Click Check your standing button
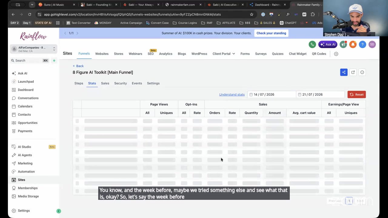The height and width of the screenshot is (218, 388). 271,33
